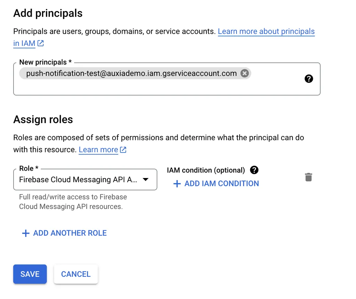Open help for IAM condition (optional)
356x299 pixels.
[x=254, y=170]
